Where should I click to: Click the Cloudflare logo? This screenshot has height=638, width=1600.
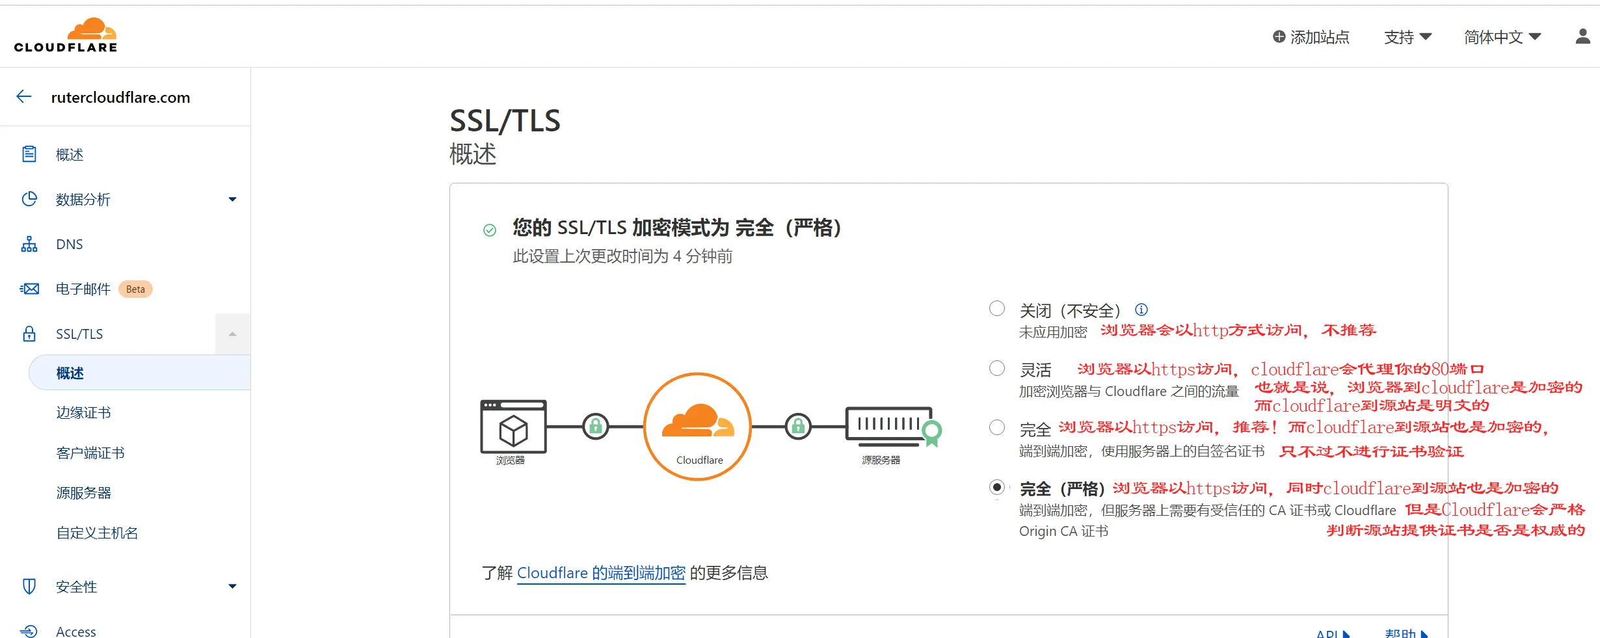click(66, 35)
